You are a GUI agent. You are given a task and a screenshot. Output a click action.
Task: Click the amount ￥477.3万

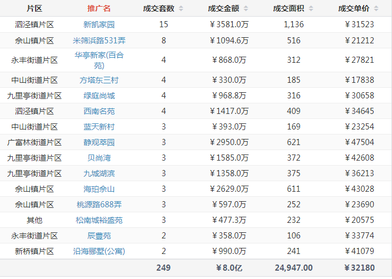pos(229,220)
